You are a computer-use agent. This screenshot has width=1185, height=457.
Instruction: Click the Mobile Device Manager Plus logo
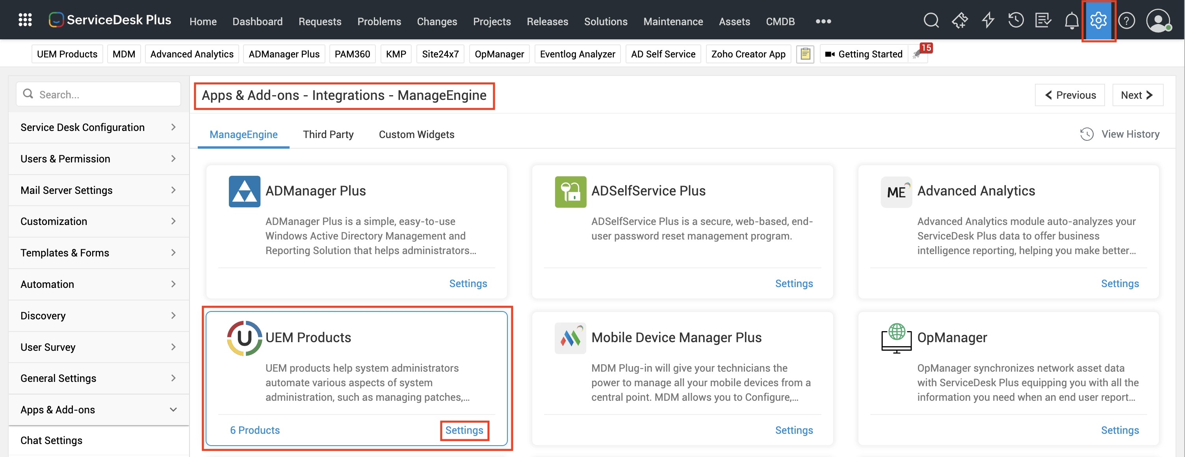click(x=570, y=338)
